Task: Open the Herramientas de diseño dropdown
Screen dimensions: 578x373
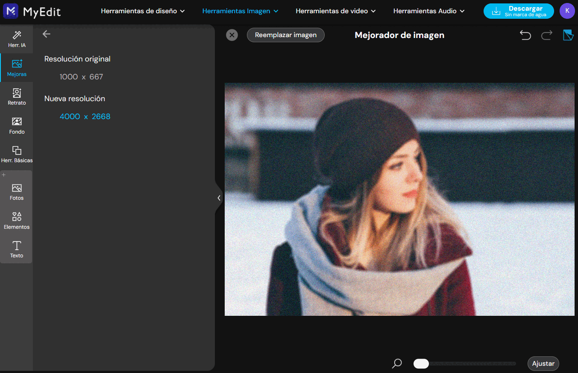Action: [x=143, y=11]
